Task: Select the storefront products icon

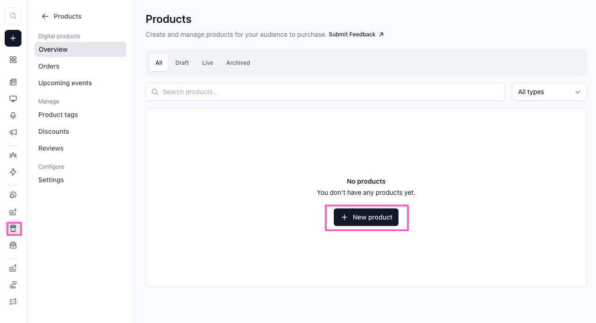Action: 13,228
